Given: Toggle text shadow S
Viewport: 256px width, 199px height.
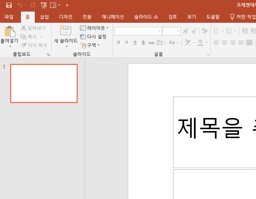Looking at the screenshot, I should coord(143,43).
